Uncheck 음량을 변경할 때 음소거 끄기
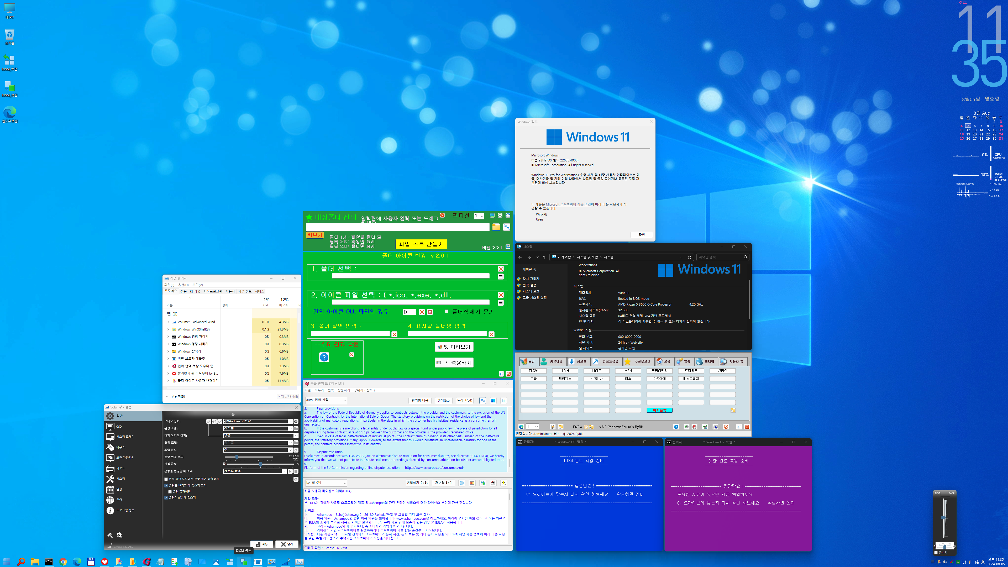The width and height of the screenshot is (1008, 567). click(166, 486)
